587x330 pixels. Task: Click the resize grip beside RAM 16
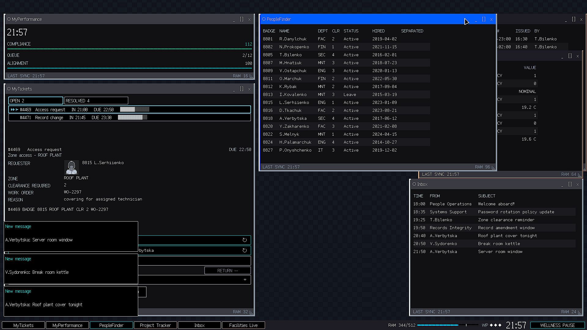point(251,76)
